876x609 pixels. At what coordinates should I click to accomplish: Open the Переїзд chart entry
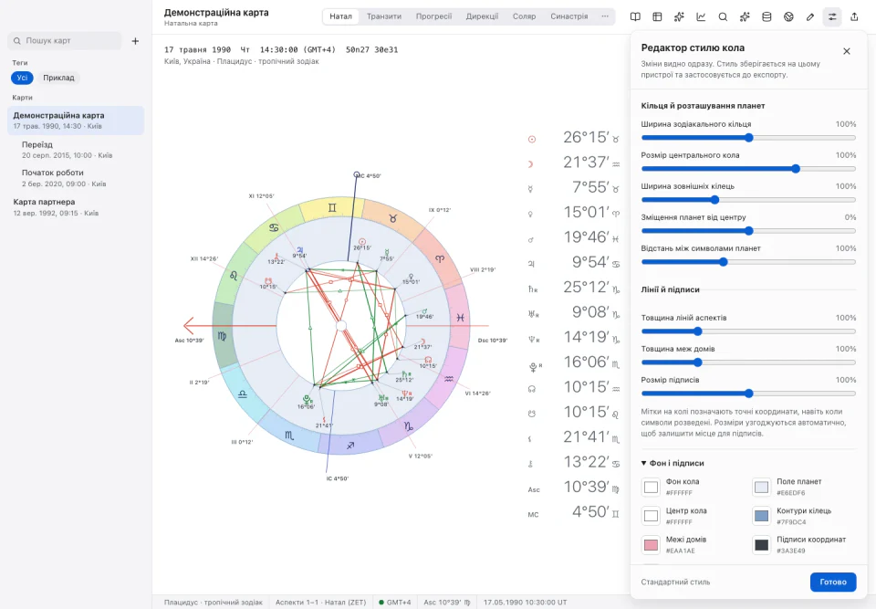click(x=76, y=150)
